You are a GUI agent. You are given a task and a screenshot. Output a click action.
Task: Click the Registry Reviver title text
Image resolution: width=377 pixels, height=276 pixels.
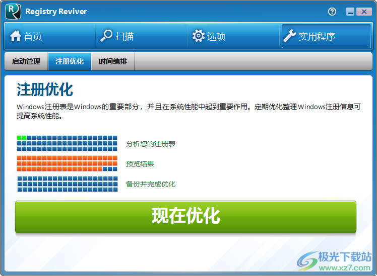(56, 12)
